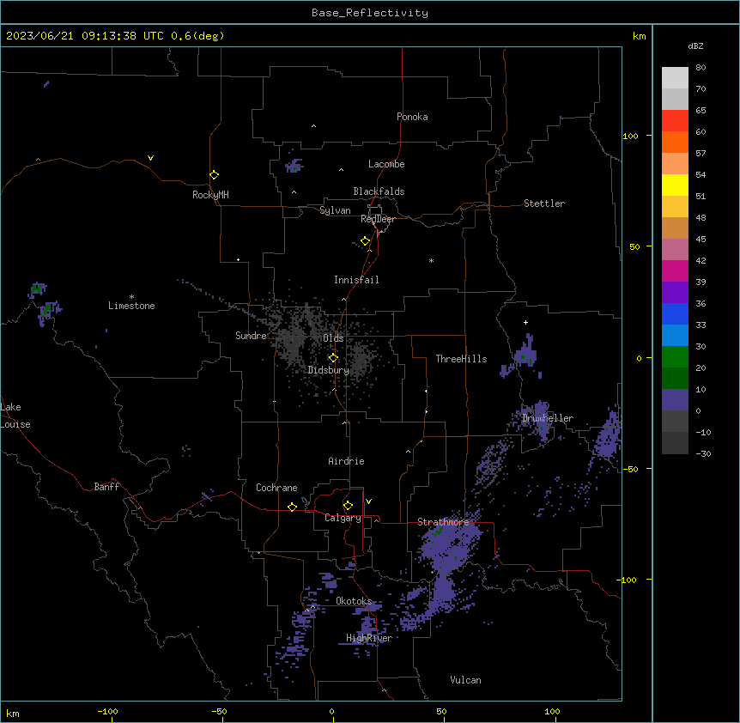Click the yellow diamond marker near RockyMH
Image resolution: width=740 pixels, height=723 pixels.
[x=215, y=175]
